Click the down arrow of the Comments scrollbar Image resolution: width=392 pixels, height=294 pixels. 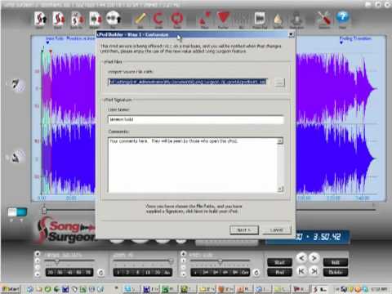click(280, 189)
